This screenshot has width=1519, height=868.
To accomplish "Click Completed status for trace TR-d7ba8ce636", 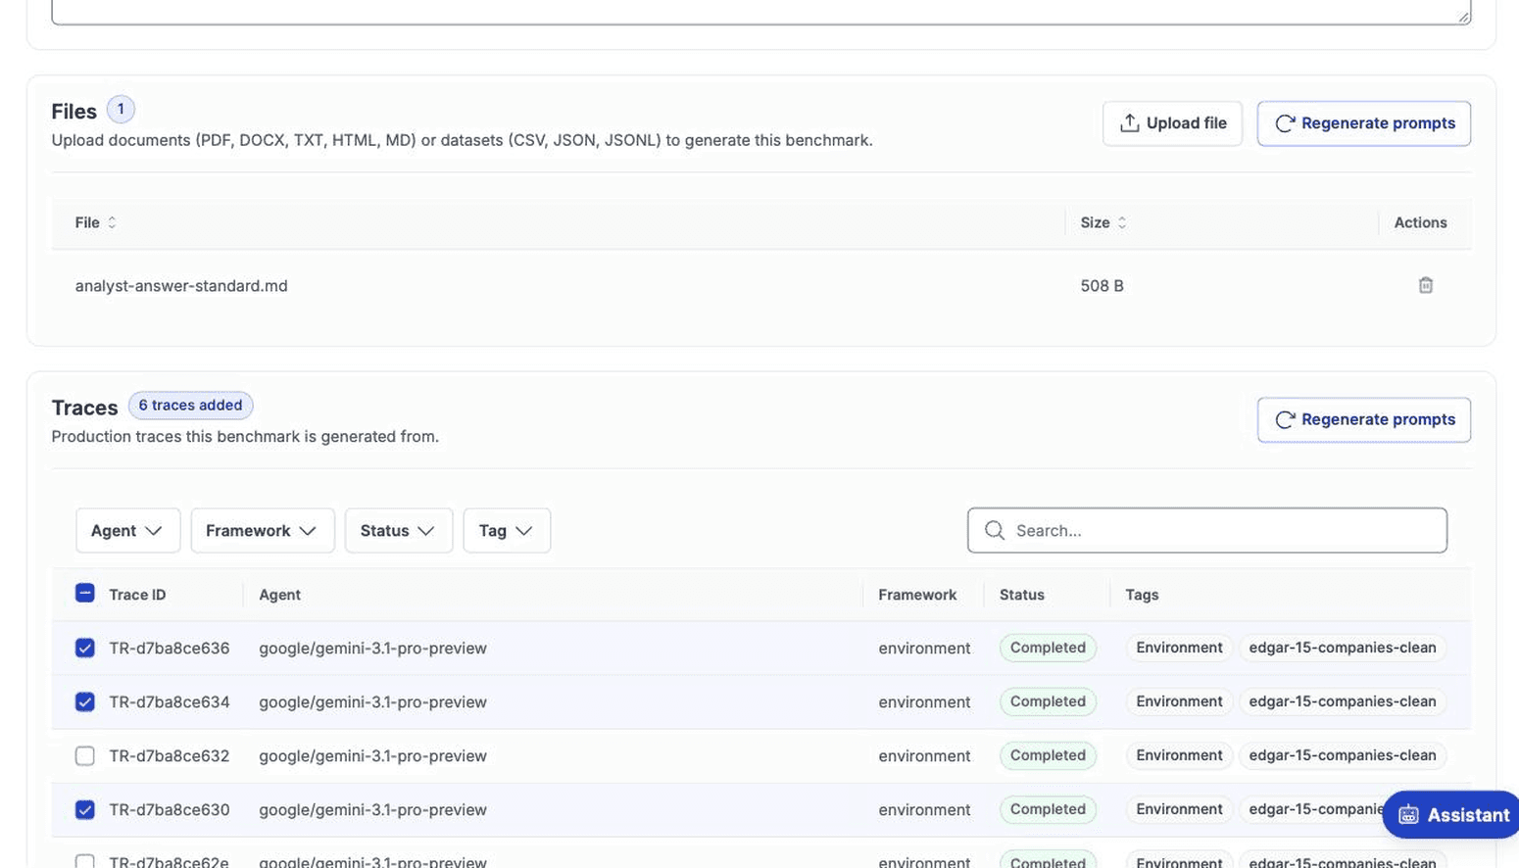I will point(1048,648).
